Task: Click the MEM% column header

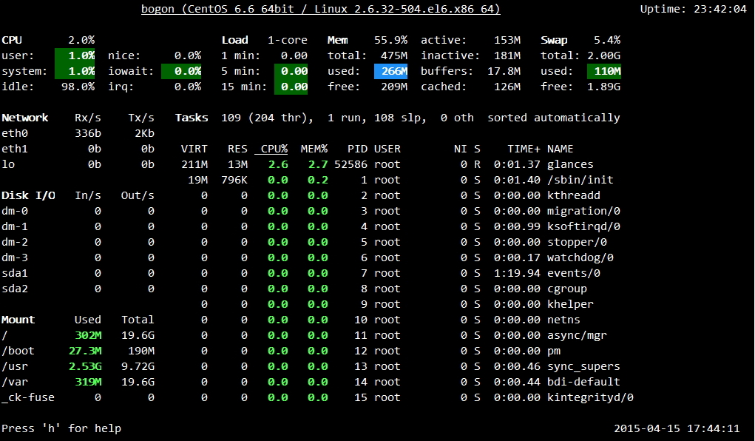Action: 314,149
